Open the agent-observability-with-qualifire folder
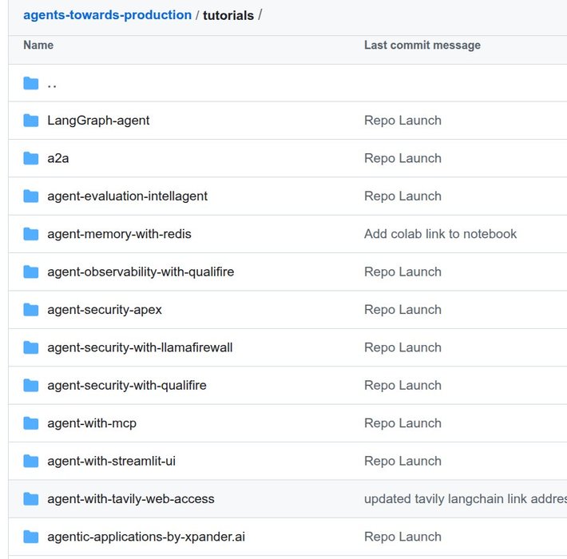 (141, 272)
